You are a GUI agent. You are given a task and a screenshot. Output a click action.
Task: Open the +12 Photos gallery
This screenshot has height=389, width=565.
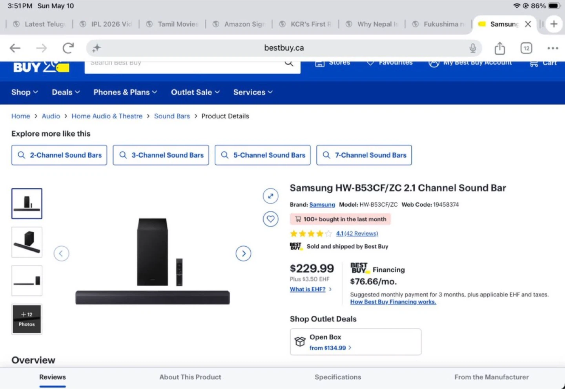coord(27,319)
